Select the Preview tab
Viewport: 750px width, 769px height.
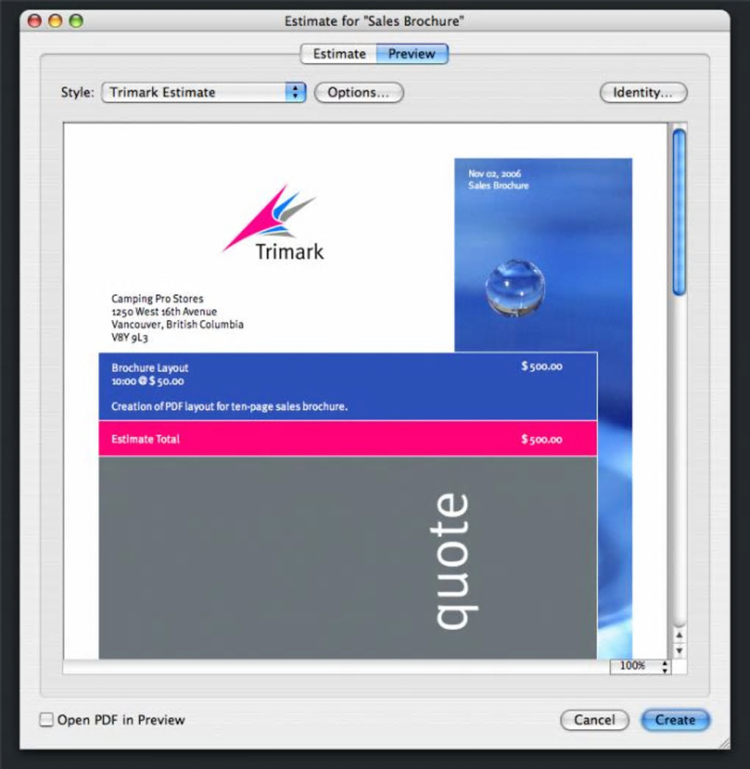click(412, 54)
